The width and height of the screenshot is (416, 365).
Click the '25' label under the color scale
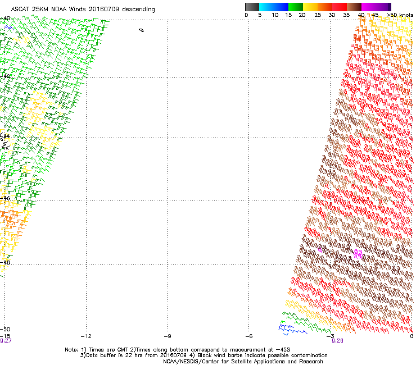click(318, 15)
